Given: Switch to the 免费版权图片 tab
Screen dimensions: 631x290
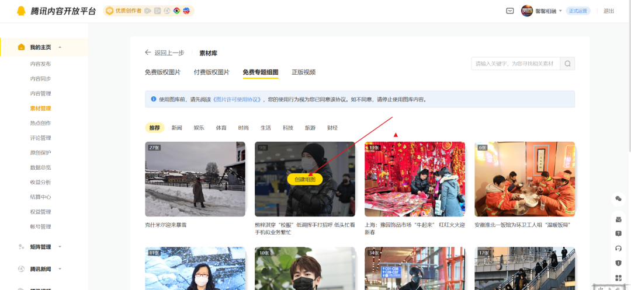Looking at the screenshot, I should [x=162, y=72].
